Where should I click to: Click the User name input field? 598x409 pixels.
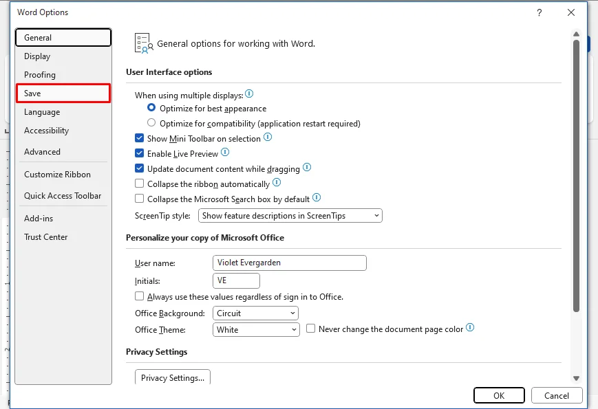pyautogui.click(x=290, y=263)
